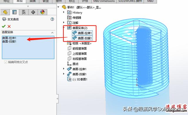Click the 上视基准面 plane icon

(69, 54)
